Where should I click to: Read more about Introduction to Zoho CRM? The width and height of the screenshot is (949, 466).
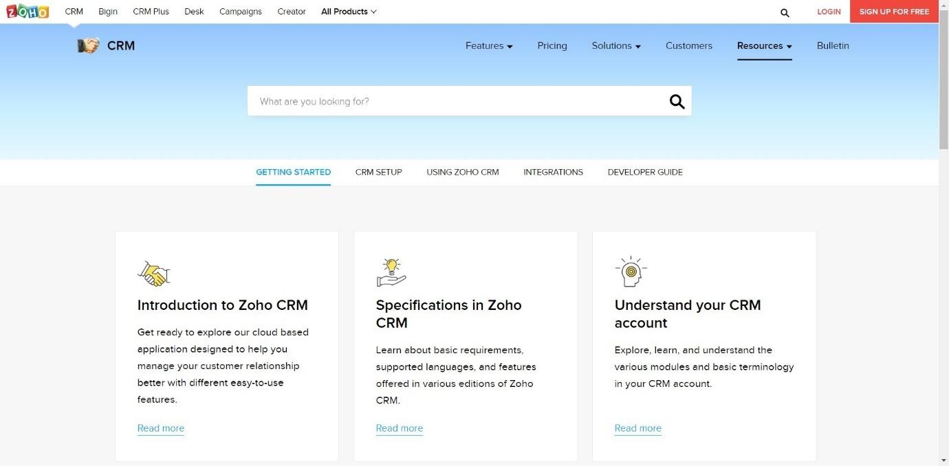[161, 428]
